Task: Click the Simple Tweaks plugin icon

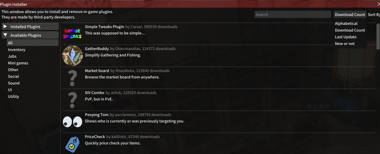Action: click(x=72, y=33)
